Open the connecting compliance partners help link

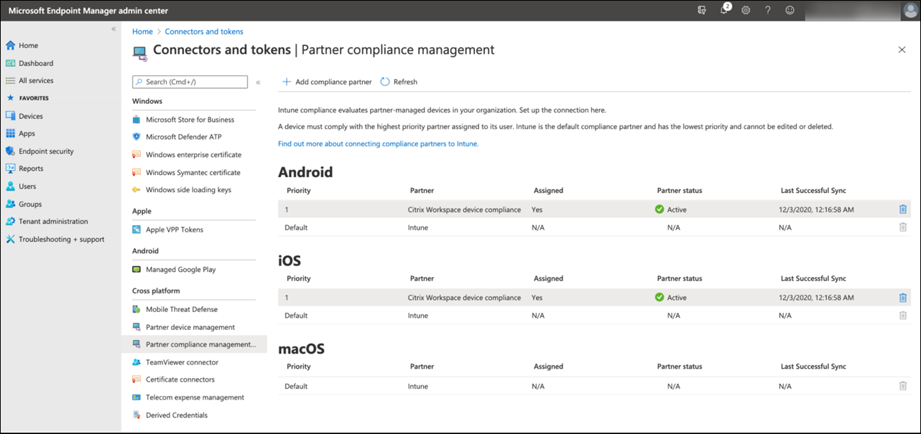(x=378, y=143)
